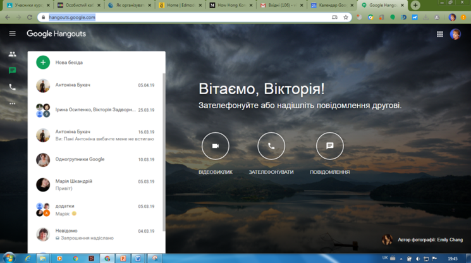471x263 pixels.
Task: Open Google apps grid launcher
Action: [440, 34]
